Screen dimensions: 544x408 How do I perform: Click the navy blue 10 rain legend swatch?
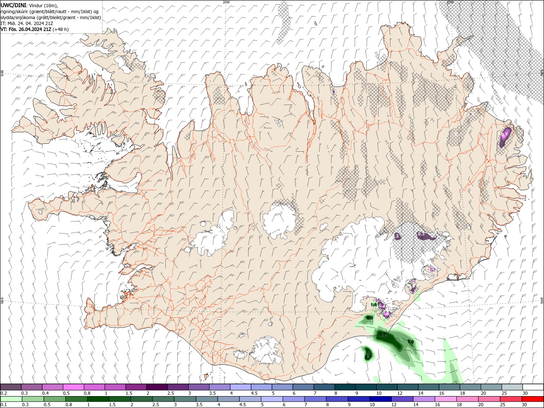(x=380, y=399)
